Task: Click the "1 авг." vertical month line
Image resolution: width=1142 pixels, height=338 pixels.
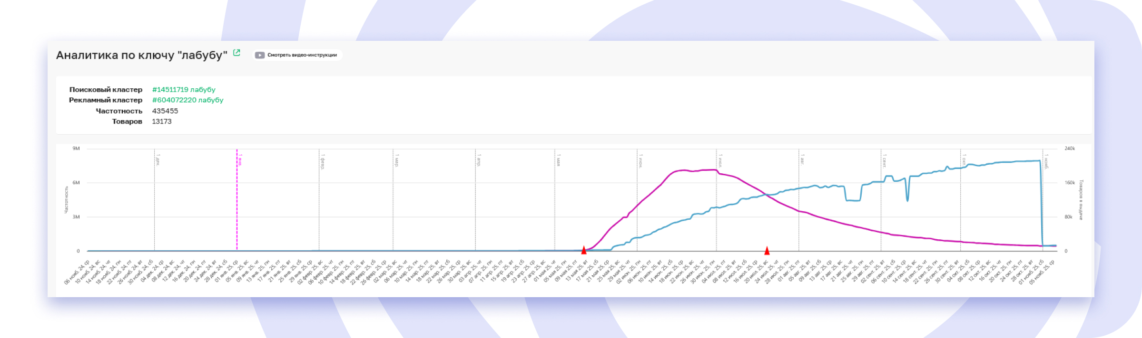Action: [x=798, y=199]
